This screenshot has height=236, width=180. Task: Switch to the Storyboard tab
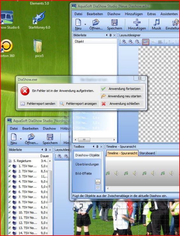(x=147, y=153)
